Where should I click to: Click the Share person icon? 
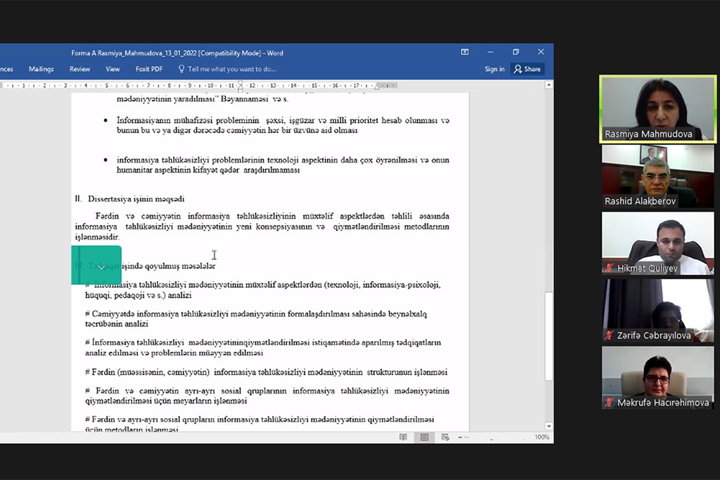(518, 69)
